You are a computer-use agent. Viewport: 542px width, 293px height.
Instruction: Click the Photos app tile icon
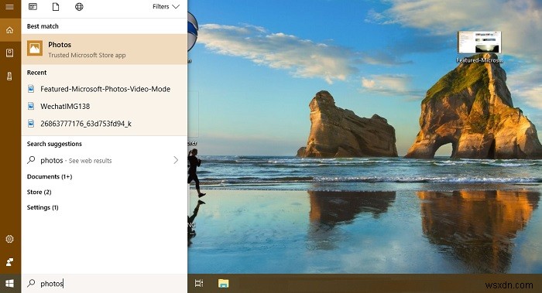[35, 48]
